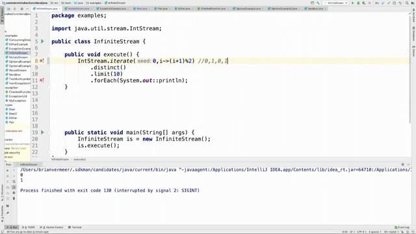
Task: Open the Pair.java editor tab
Action: (x=162, y=8)
